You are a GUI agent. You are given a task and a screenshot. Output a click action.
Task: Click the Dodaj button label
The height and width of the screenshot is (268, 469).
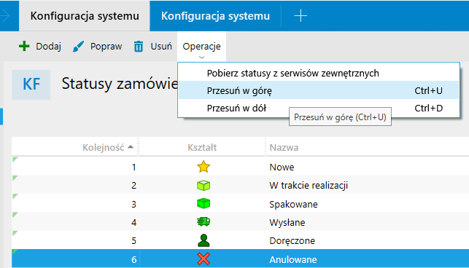coord(48,47)
